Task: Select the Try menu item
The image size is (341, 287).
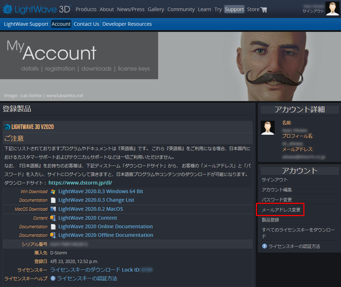Action: pyautogui.click(x=218, y=9)
